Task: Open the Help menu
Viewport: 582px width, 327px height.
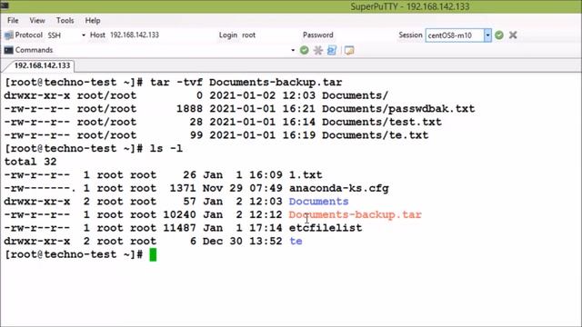Action: (x=93, y=20)
